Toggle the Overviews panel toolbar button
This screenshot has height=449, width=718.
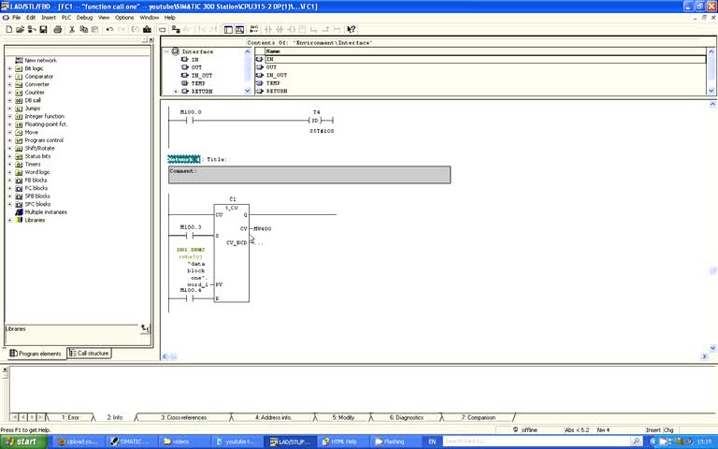coord(228,29)
